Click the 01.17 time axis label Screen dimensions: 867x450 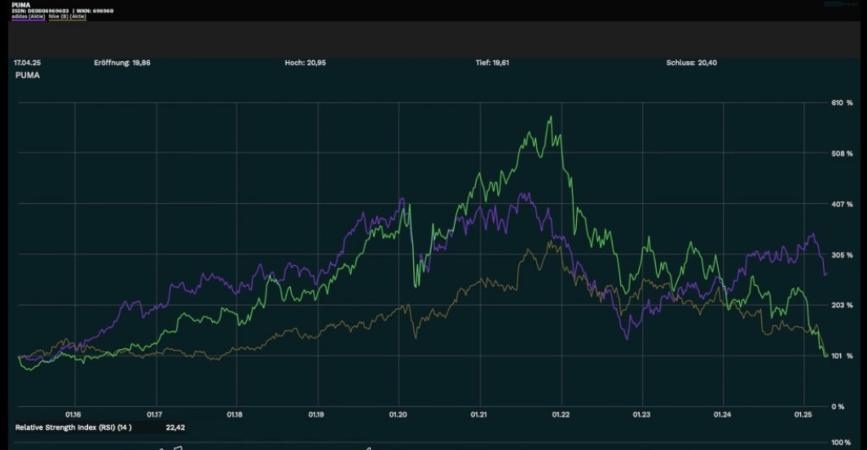pos(154,415)
